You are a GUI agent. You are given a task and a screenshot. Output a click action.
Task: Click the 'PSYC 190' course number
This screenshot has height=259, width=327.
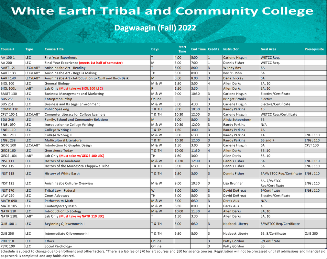[x=8, y=246]
